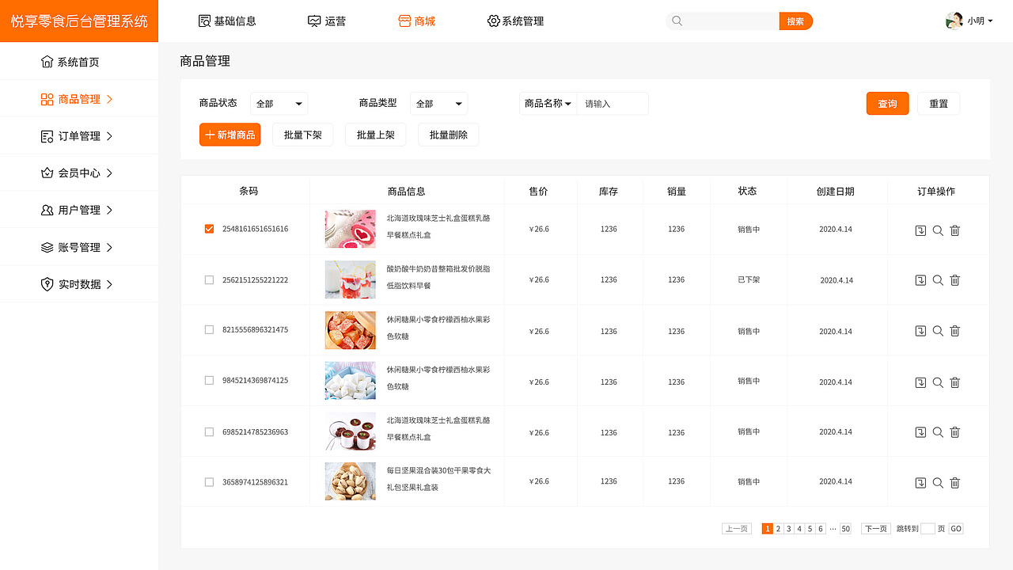Select the home icon beside 系统首页
The height and width of the screenshot is (570, 1013).
pyautogui.click(x=48, y=61)
